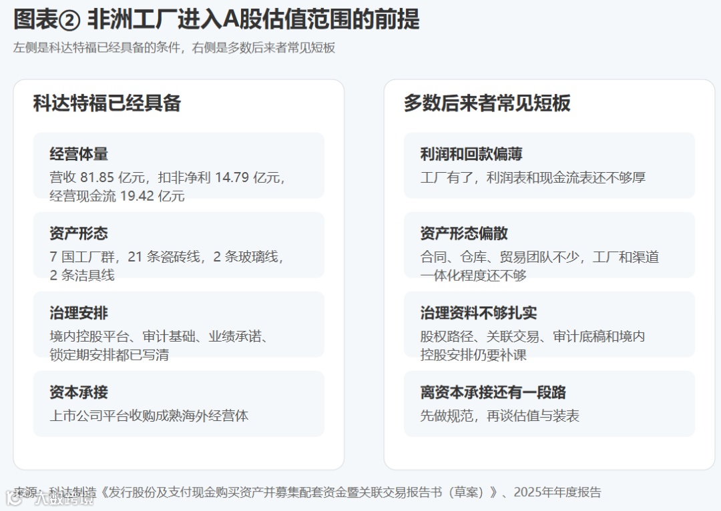Click the 资本承接 card title
Viewport: 721px width, 511px height.
[79, 392]
